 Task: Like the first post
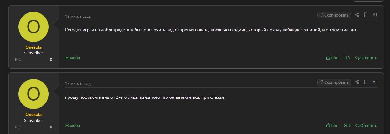[x=332, y=58]
